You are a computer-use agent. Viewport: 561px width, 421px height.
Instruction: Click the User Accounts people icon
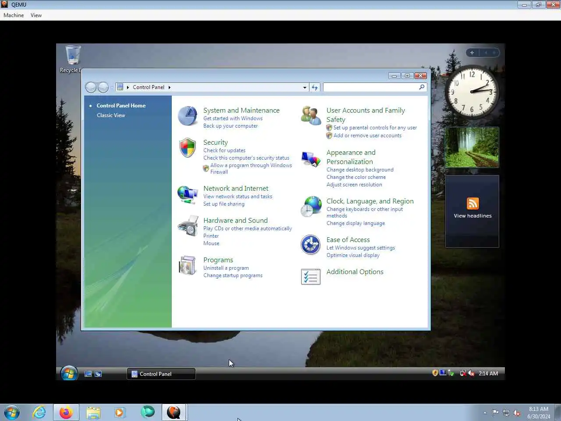coord(311,116)
